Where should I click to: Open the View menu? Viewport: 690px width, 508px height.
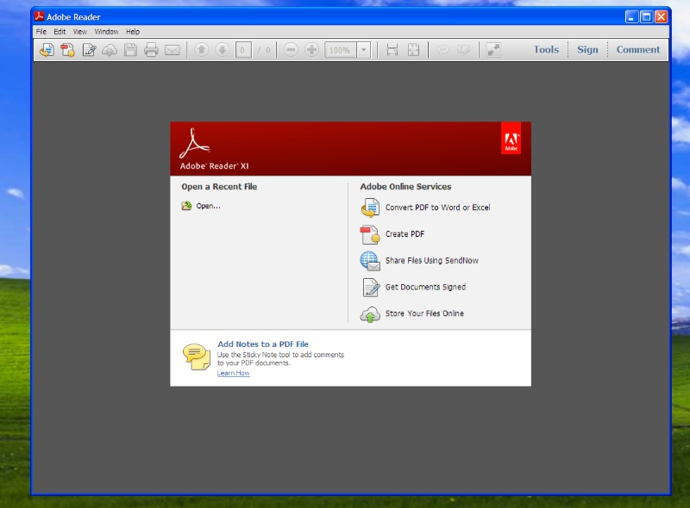point(80,32)
